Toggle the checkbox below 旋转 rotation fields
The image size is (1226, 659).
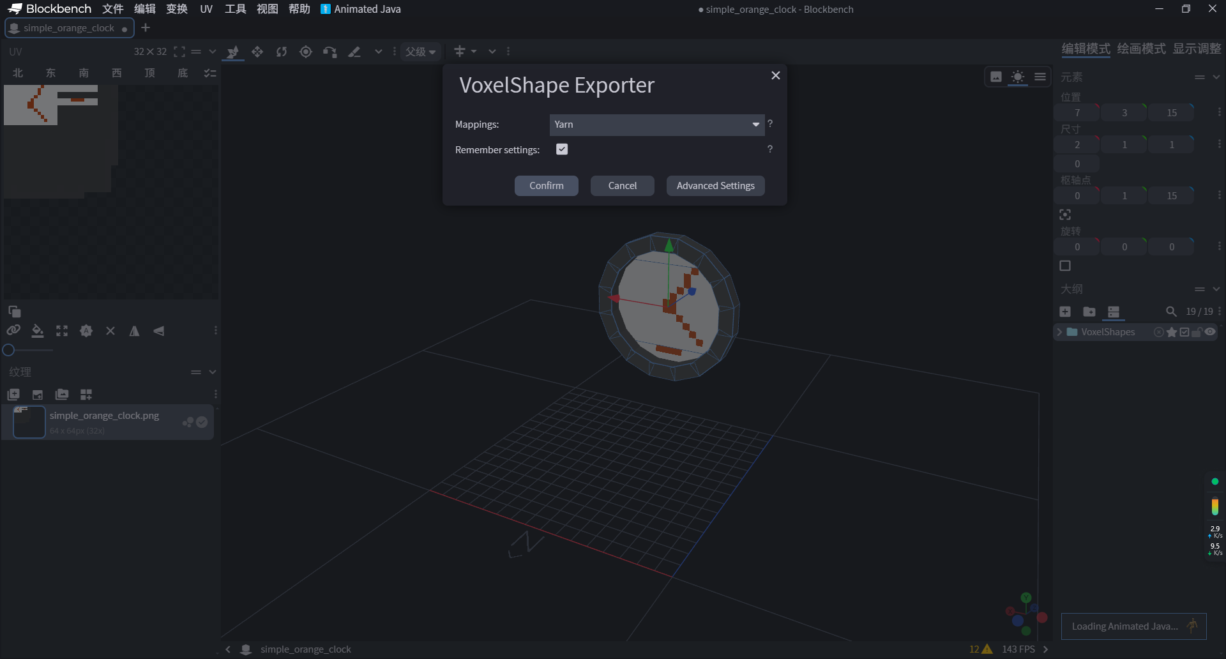[1065, 266]
